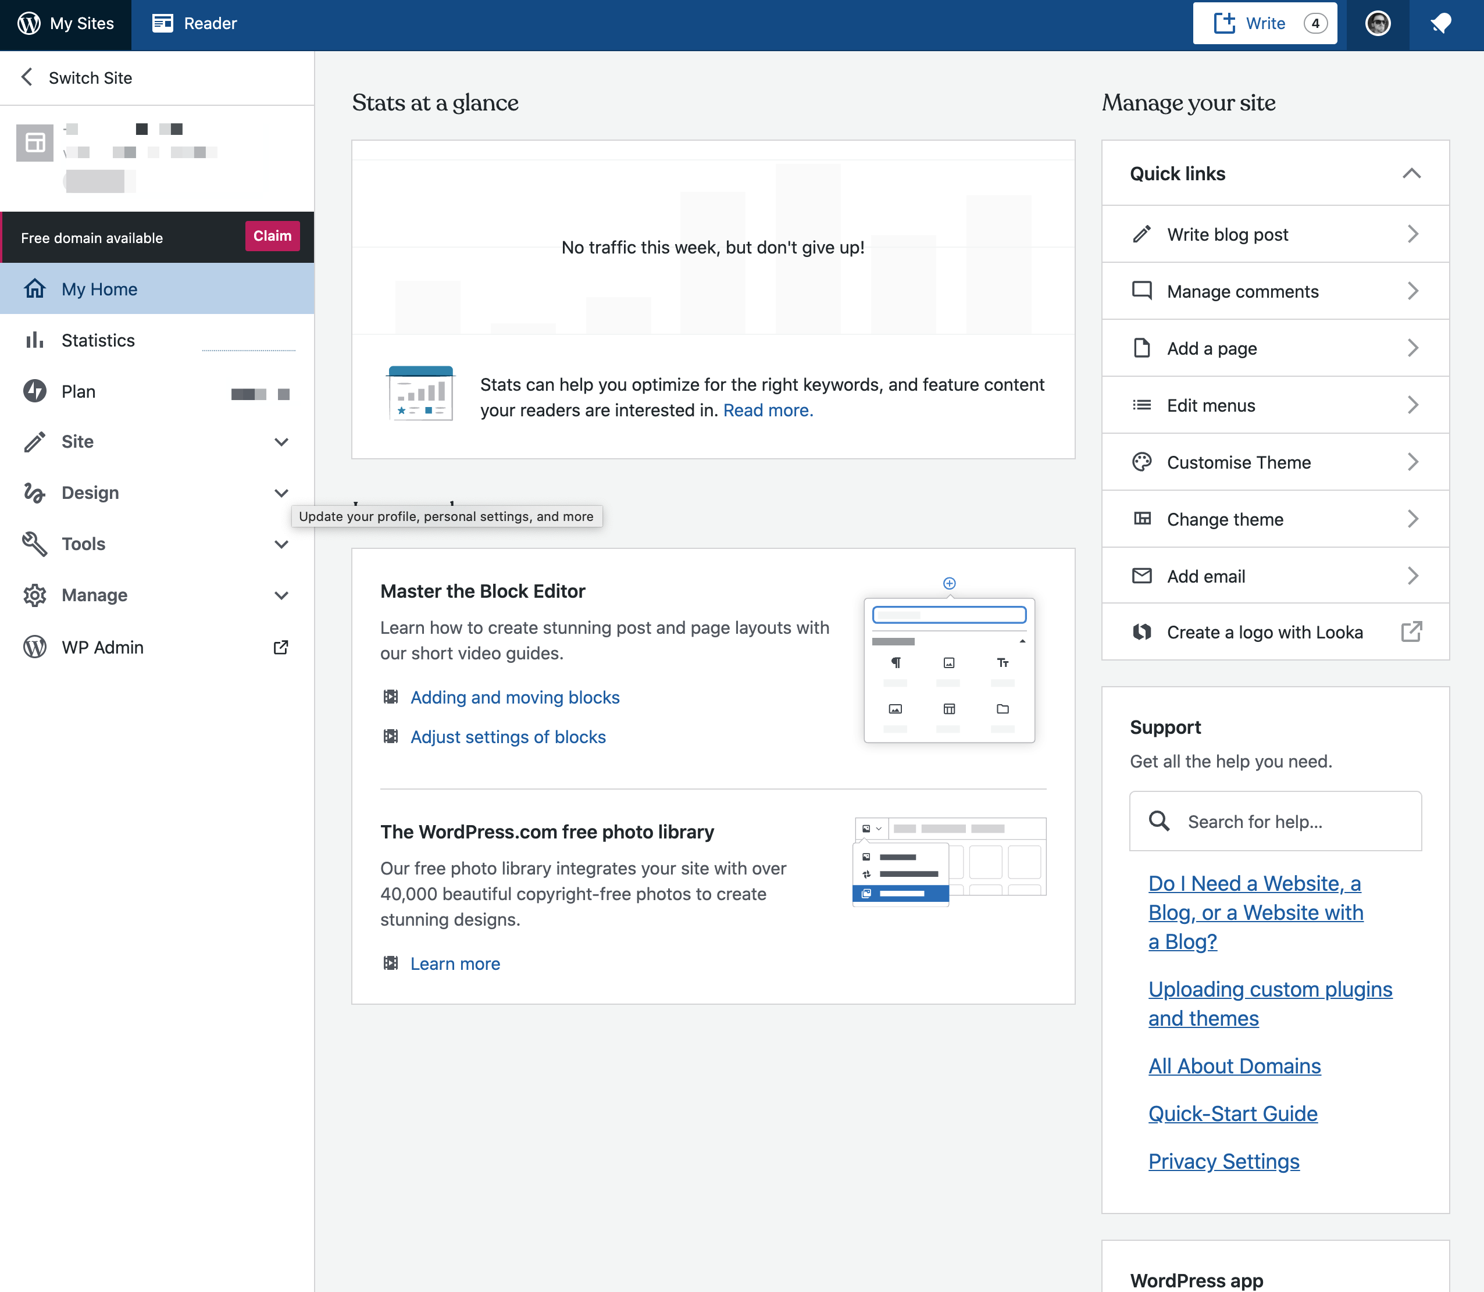Click Write blog post quick link
1484x1292 pixels.
[1275, 234]
